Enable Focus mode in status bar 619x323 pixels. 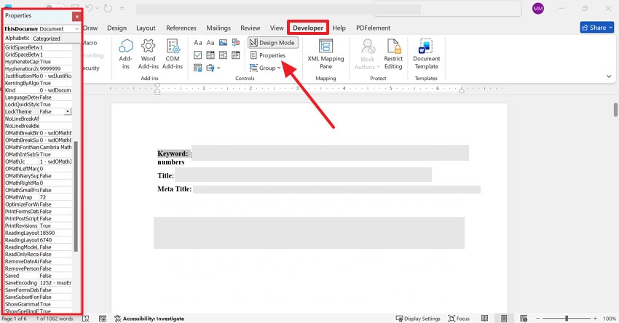click(459, 318)
